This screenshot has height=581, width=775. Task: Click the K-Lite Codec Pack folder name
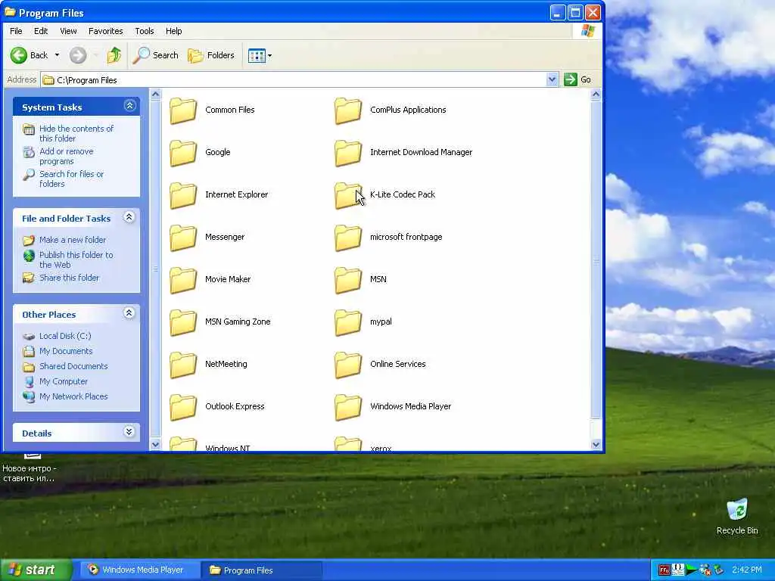[x=403, y=194]
